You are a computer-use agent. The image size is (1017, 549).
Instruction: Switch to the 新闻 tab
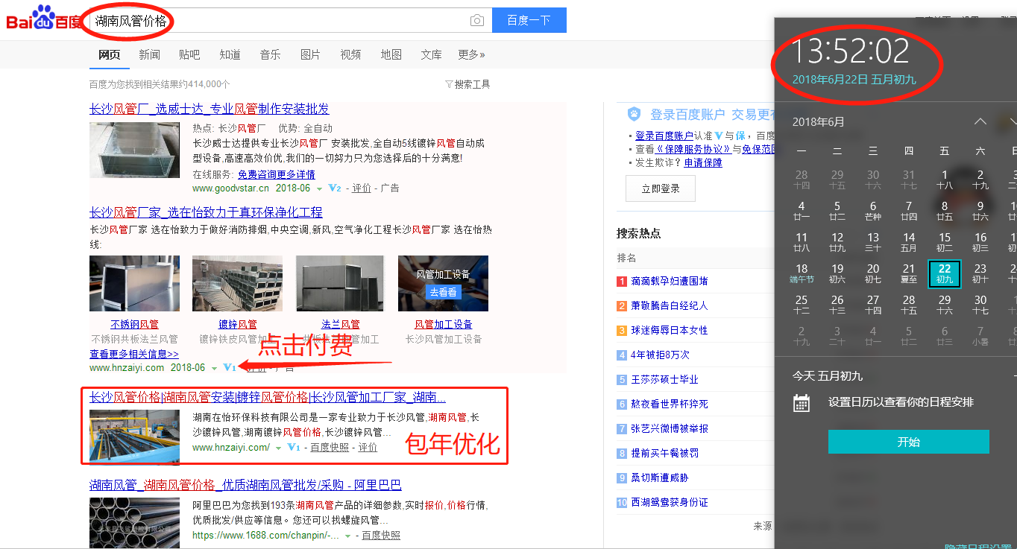coord(149,54)
